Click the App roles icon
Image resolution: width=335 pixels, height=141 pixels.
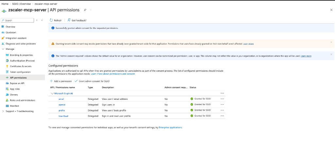[7, 89]
